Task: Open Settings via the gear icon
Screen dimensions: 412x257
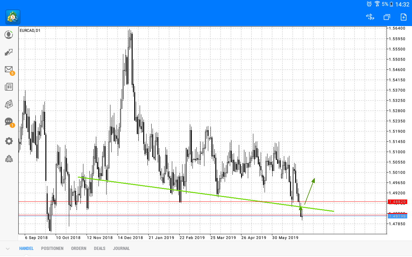Action: click(9, 141)
